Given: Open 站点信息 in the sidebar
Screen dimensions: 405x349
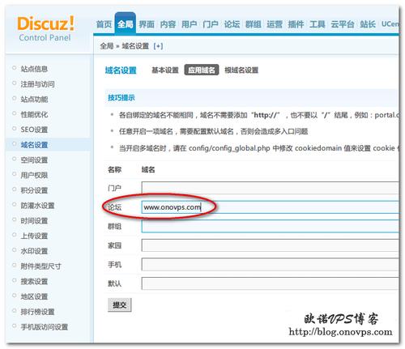Looking at the screenshot, I should (x=34, y=69).
